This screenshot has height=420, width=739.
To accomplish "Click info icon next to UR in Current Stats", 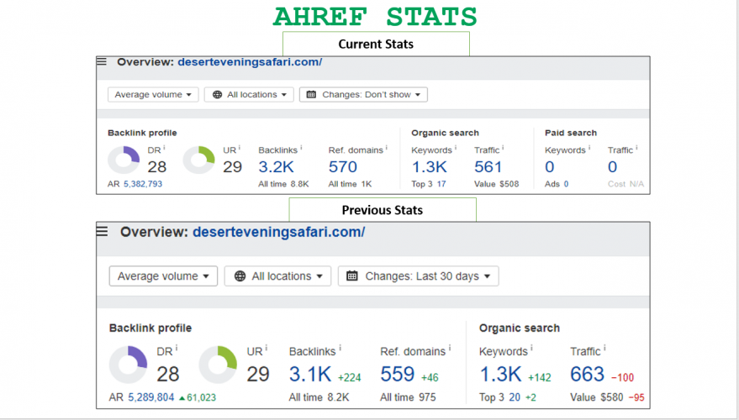I will [240, 148].
